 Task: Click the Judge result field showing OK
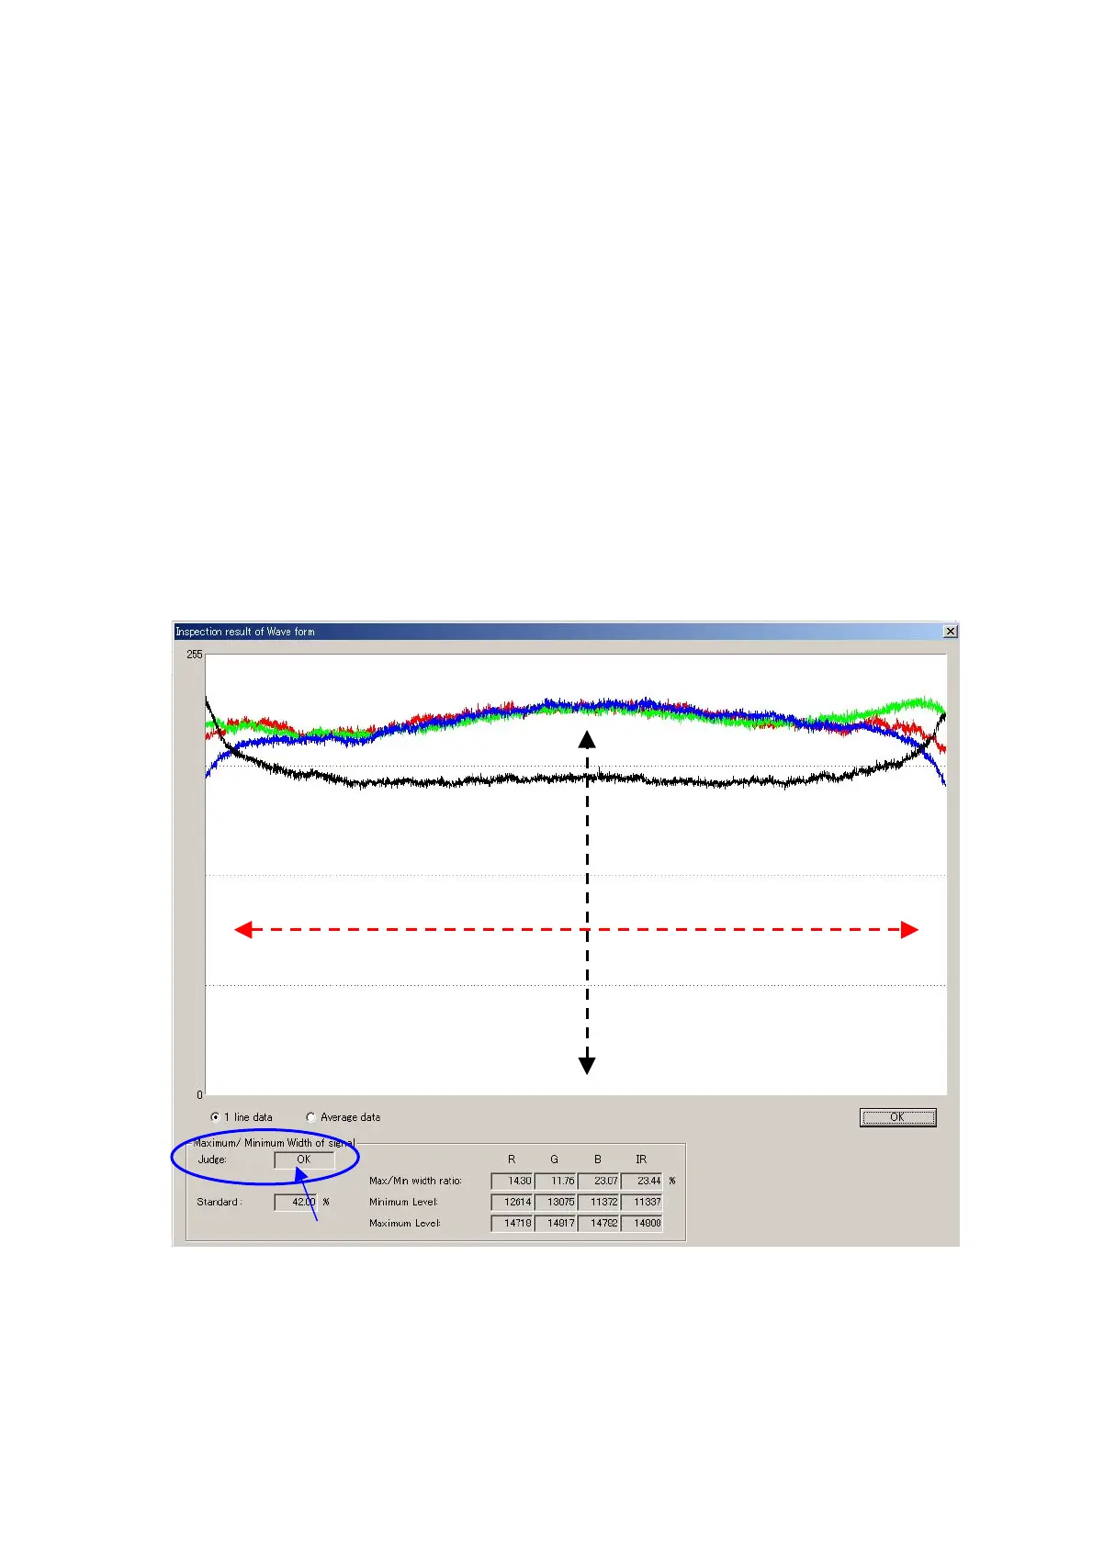coord(304,1159)
